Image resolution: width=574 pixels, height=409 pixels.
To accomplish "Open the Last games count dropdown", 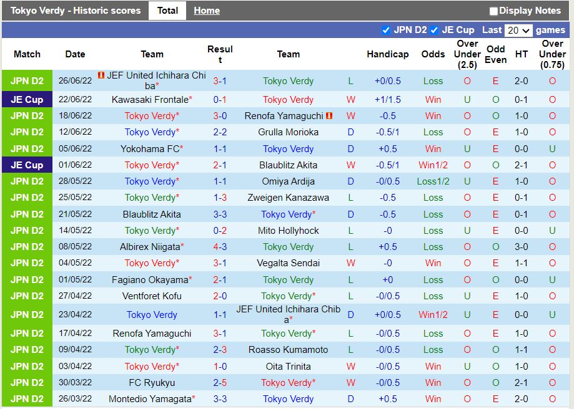I will [518, 29].
